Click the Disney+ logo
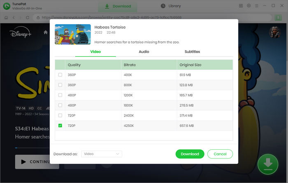Screen dimensions: 288x183 (x=21, y=32)
